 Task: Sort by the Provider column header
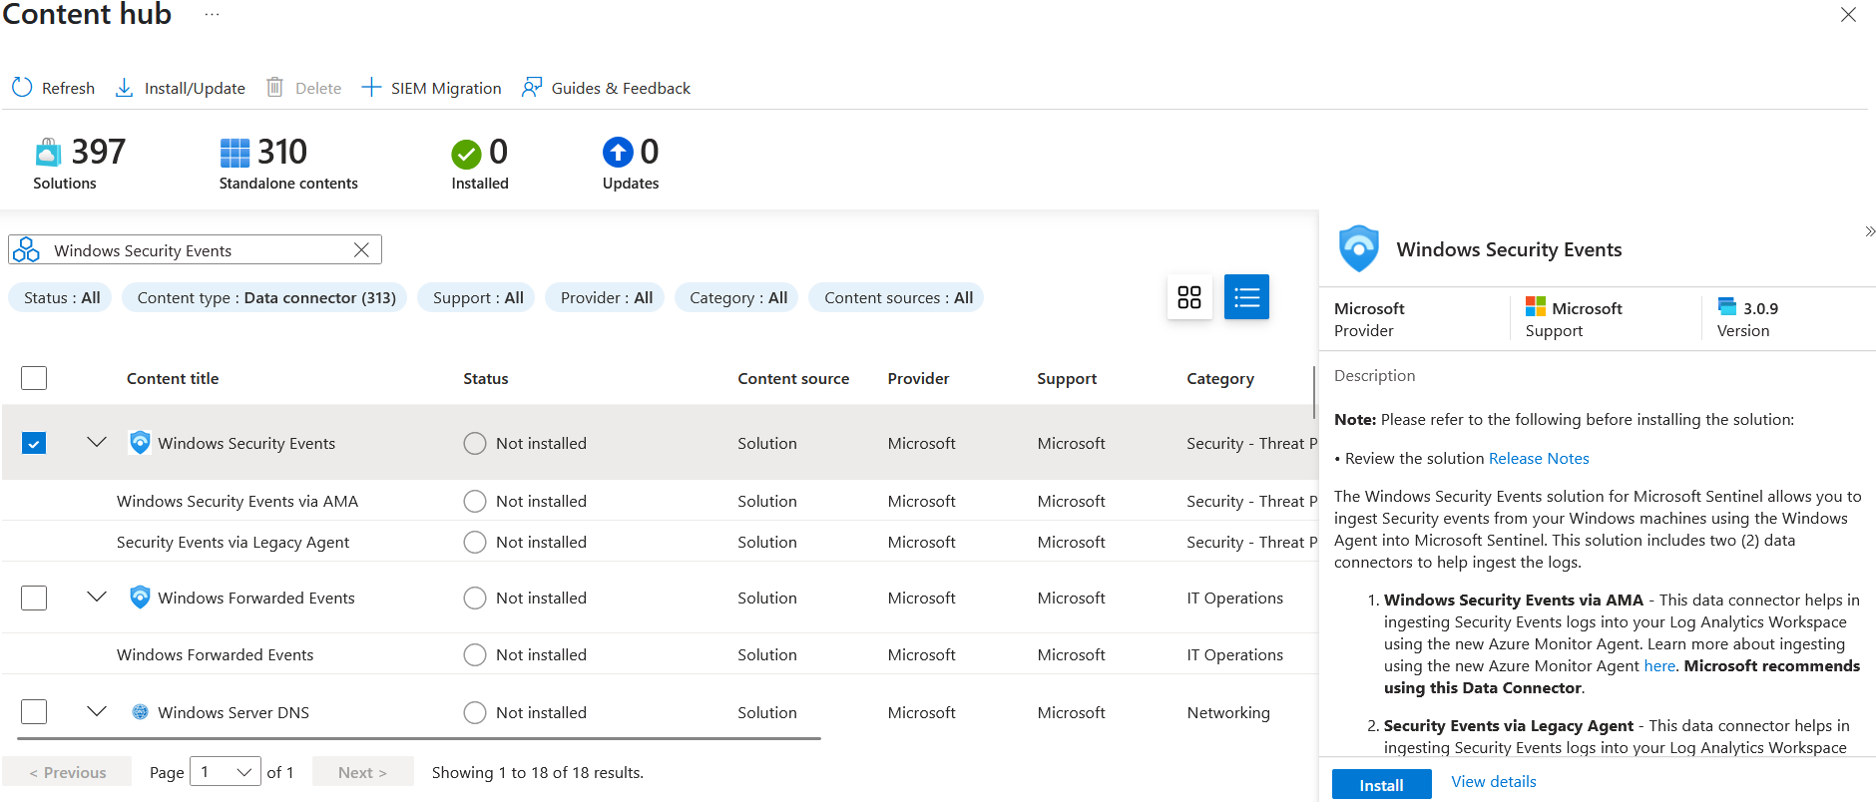[918, 378]
